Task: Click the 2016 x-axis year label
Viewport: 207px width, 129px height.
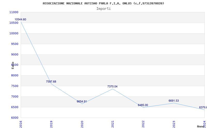Action: coord(21,124)
